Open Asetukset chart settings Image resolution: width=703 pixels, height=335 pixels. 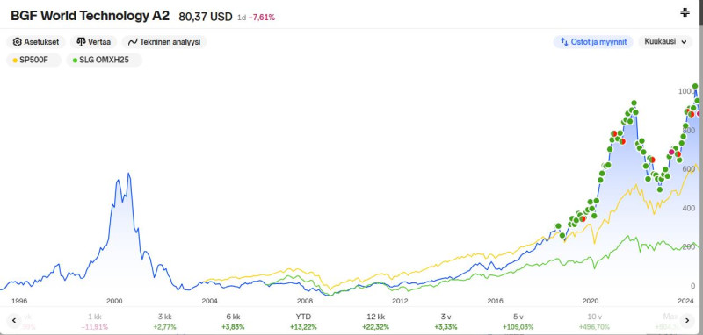coord(36,42)
